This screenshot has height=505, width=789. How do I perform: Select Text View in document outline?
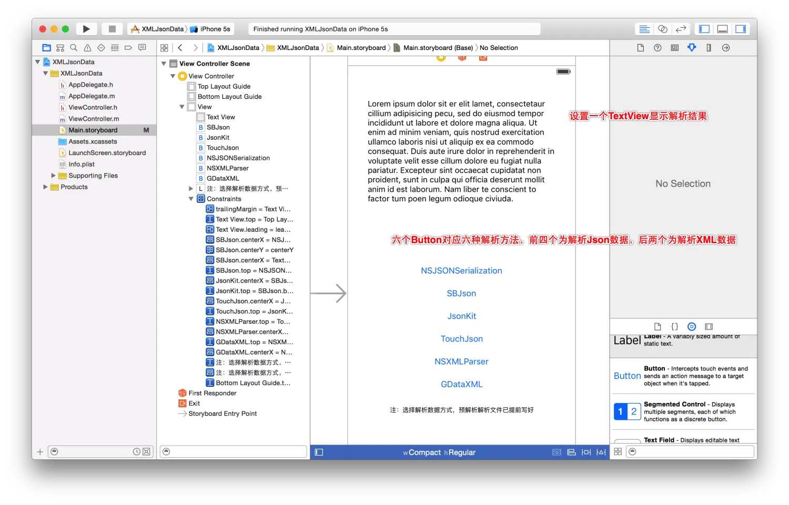point(221,117)
